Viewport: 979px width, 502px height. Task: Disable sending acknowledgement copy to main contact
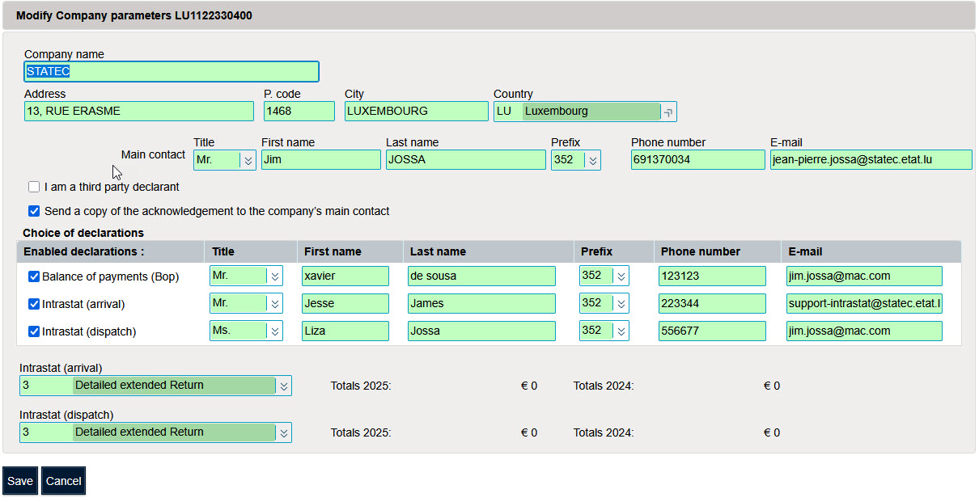[x=34, y=211]
